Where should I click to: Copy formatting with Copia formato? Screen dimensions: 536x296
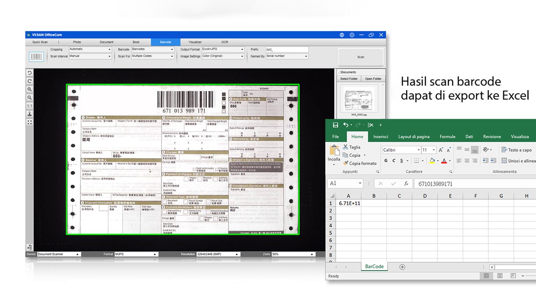pyautogui.click(x=360, y=163)
